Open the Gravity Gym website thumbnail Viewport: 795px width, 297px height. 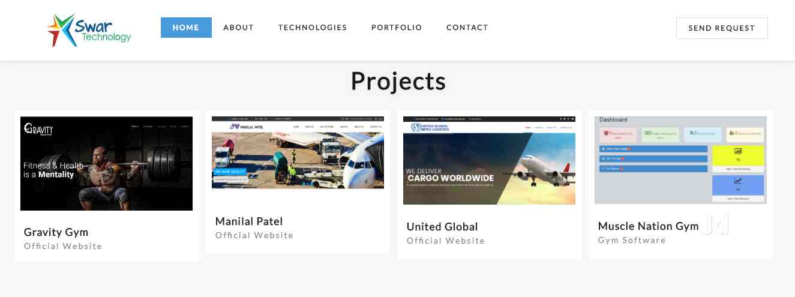[x=106, y=163]
